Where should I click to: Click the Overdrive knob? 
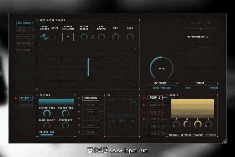pyautogui.click(x=66, y=126)
